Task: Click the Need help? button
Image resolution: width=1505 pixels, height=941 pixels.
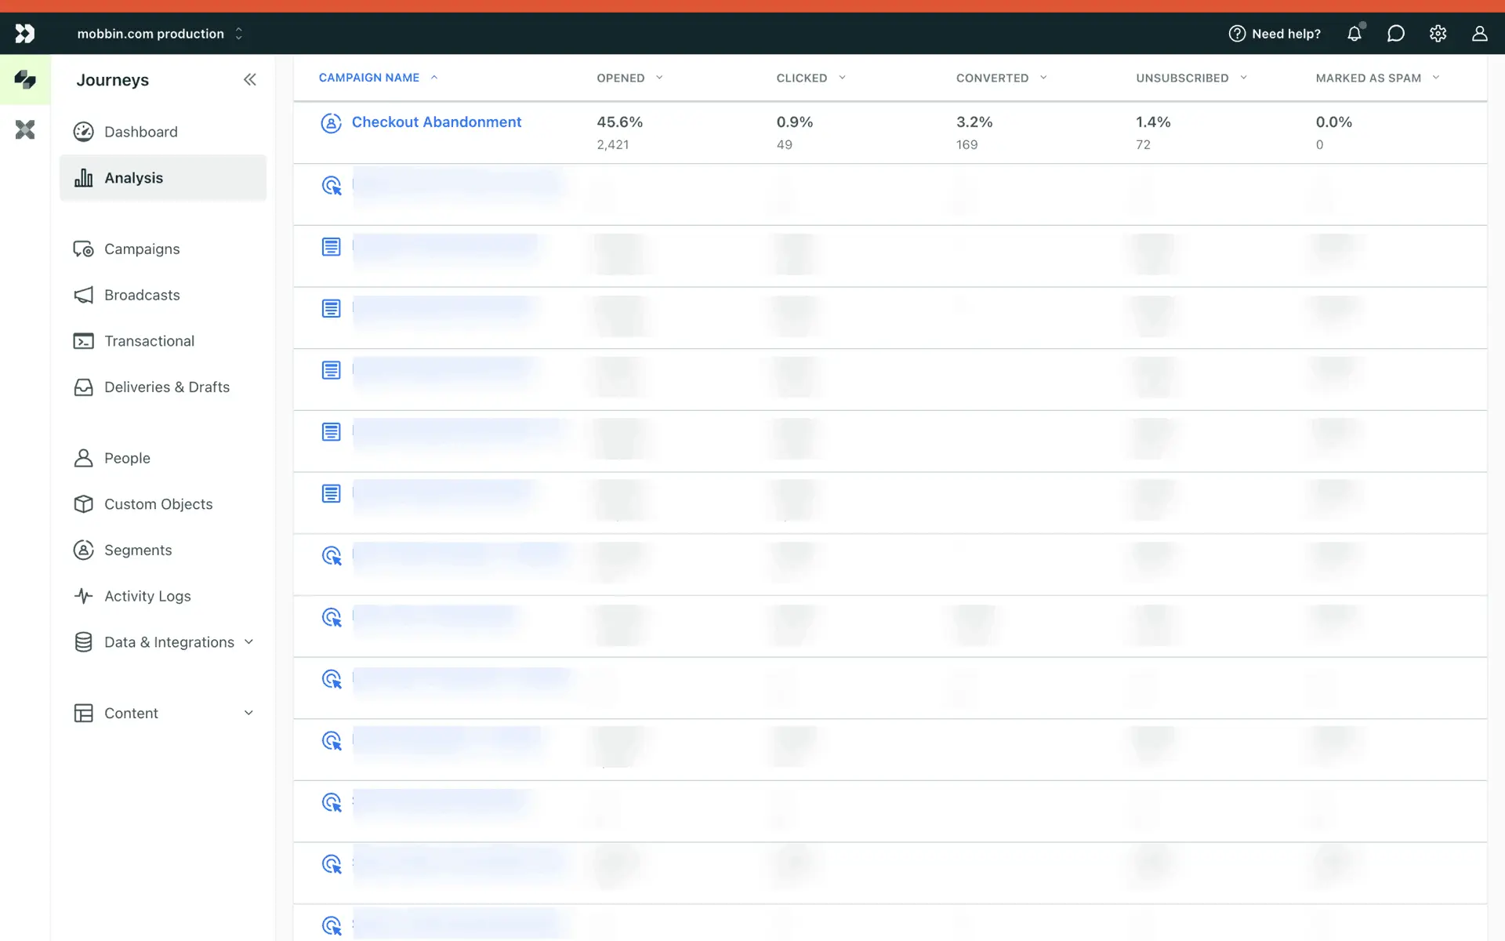Action: (x=1275, y=34)
